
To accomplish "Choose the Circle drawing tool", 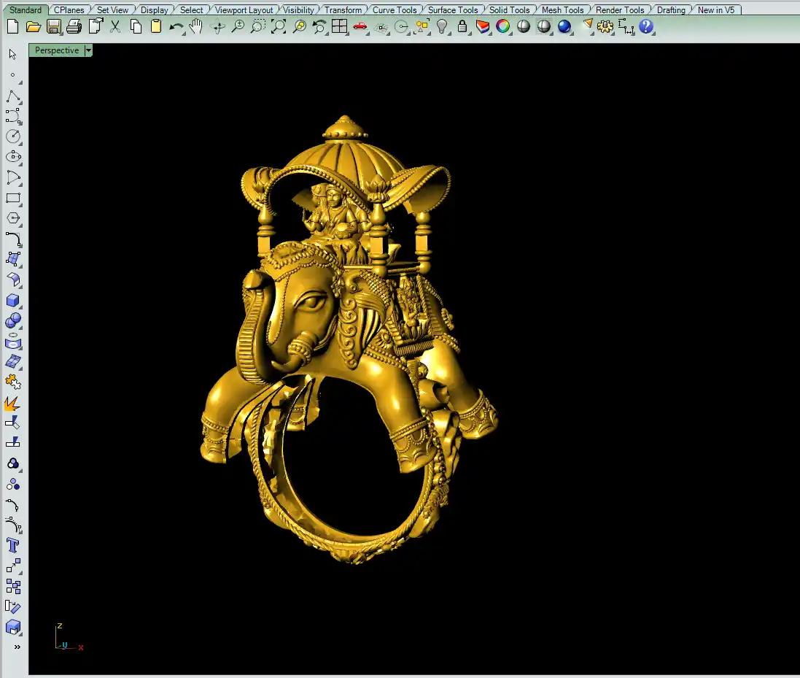I will coord(13,136).
